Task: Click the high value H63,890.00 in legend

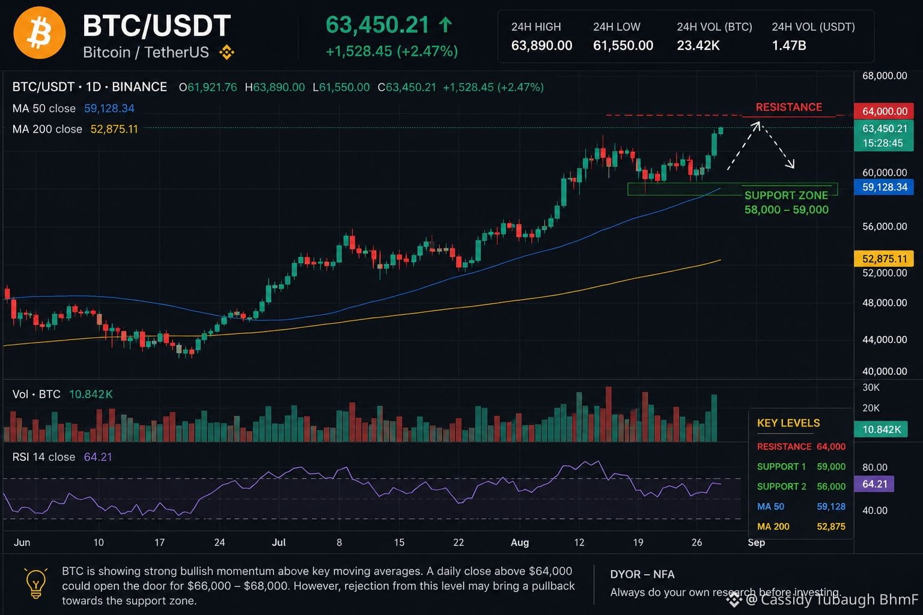Action: [275, 87]
